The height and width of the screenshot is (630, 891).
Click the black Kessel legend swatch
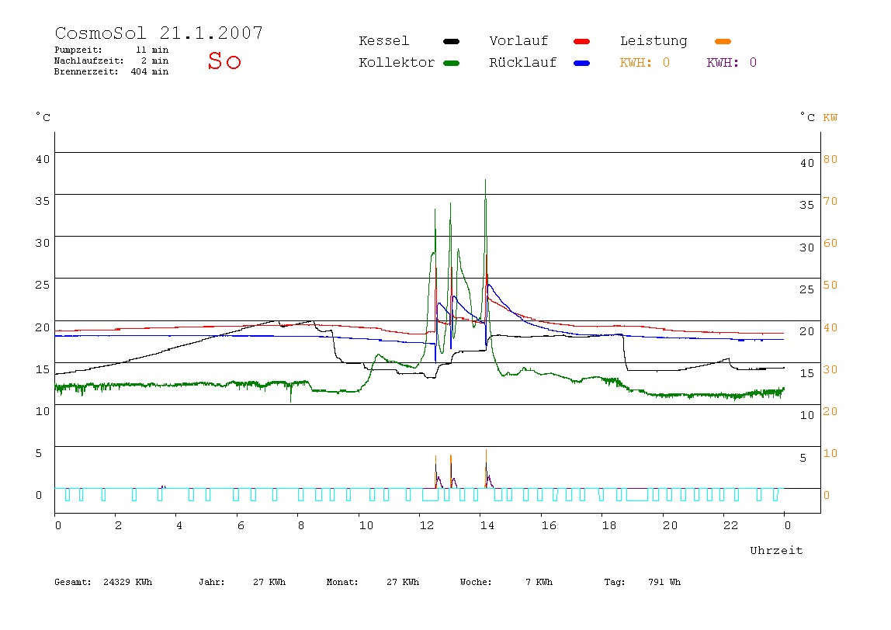click(x=451, y=41)
